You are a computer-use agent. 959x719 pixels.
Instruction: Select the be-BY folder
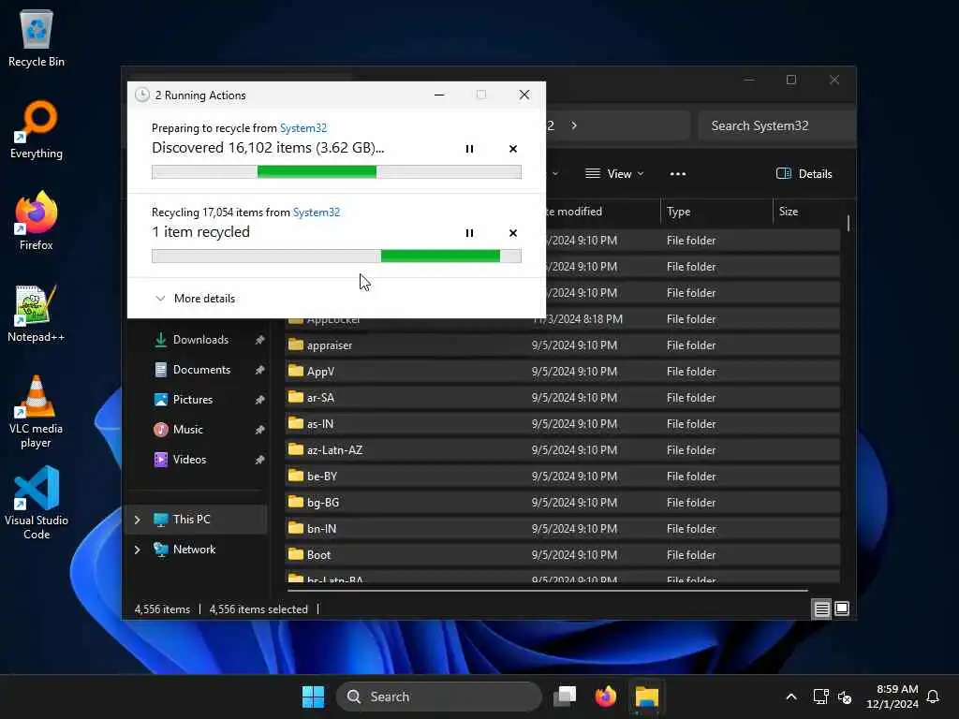coord(563,477)
